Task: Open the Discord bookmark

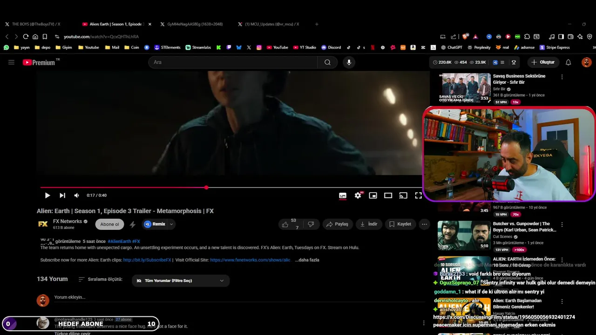Action: (x=331, y=47)
